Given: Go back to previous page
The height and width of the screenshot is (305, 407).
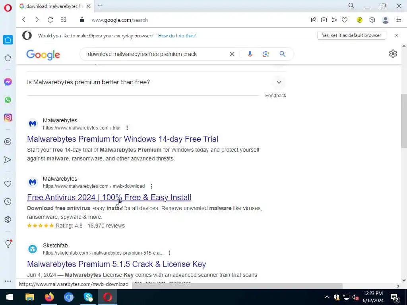Looking at the screenshot, I should pos(24,20).
